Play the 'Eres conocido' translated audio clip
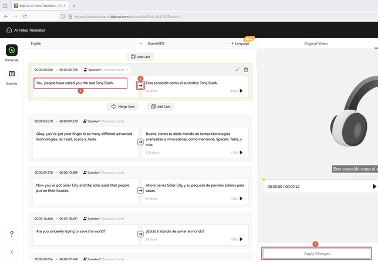Image resolution: width=378 pixels, height=264 pixels. click(x=241, y=91)
